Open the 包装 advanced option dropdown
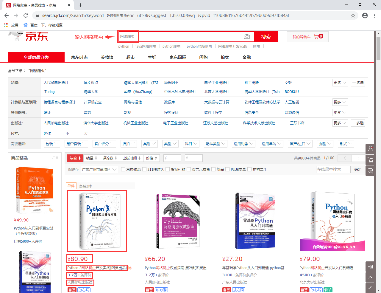This screenshot has height=293, width=381. tap(52, 144)
